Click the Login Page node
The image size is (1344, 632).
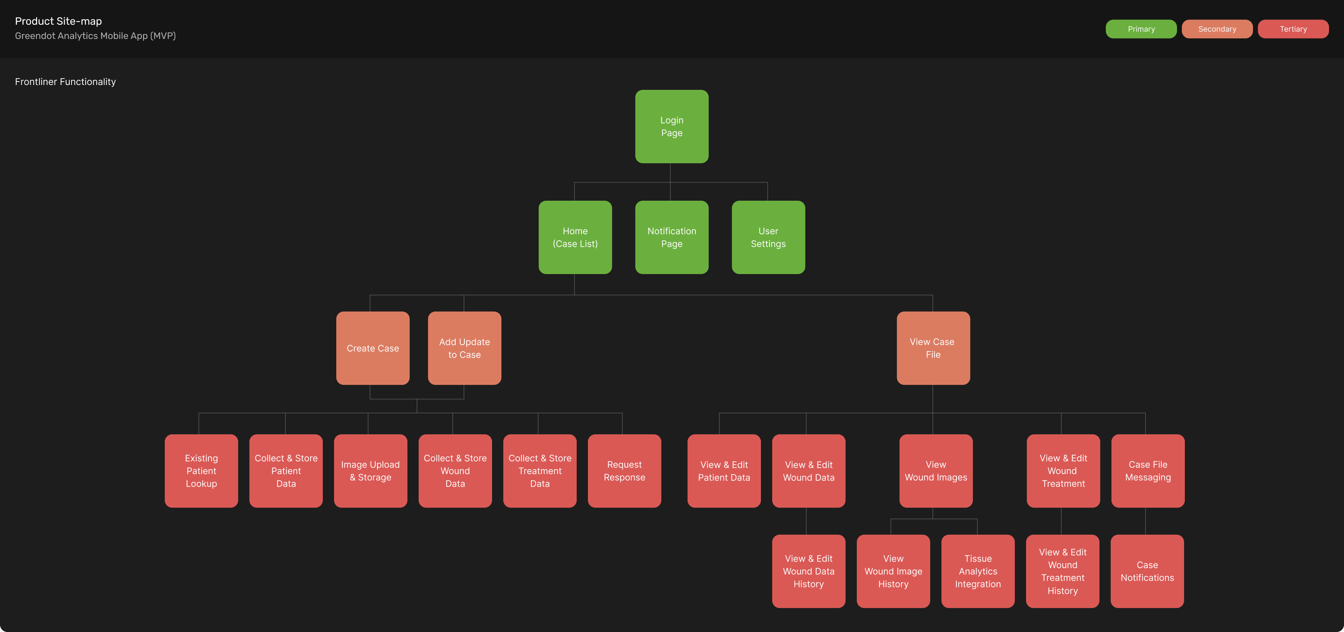(671, 127)
